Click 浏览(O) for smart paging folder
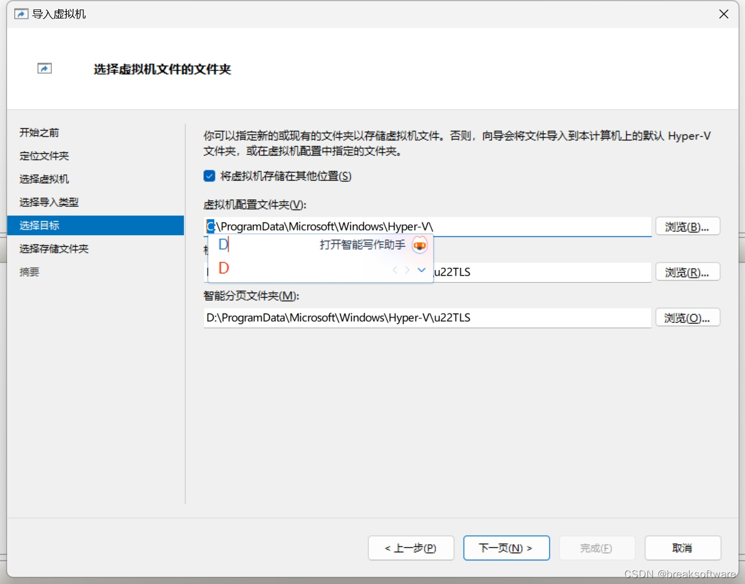The height and width of the screenshot is (584, 745). click(x=687, y=318)
